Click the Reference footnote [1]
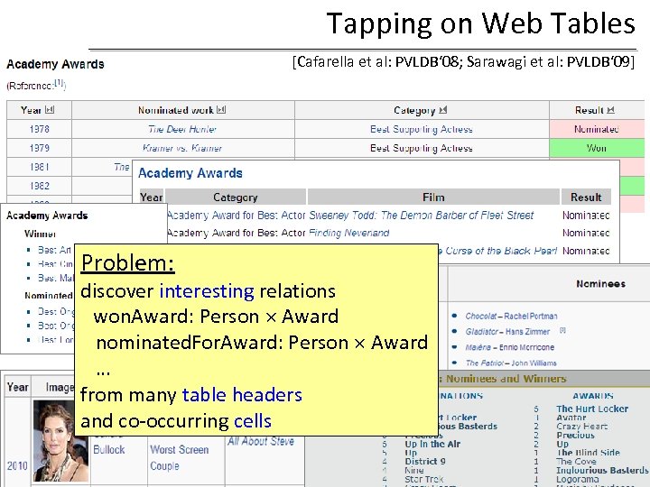The image size is (650, 487). click(59, 83)
